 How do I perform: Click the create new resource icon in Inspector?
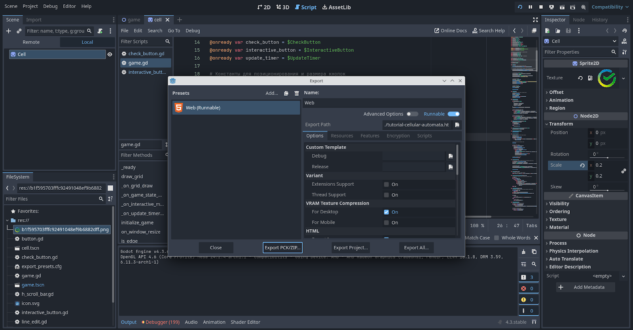click(548, 31)
